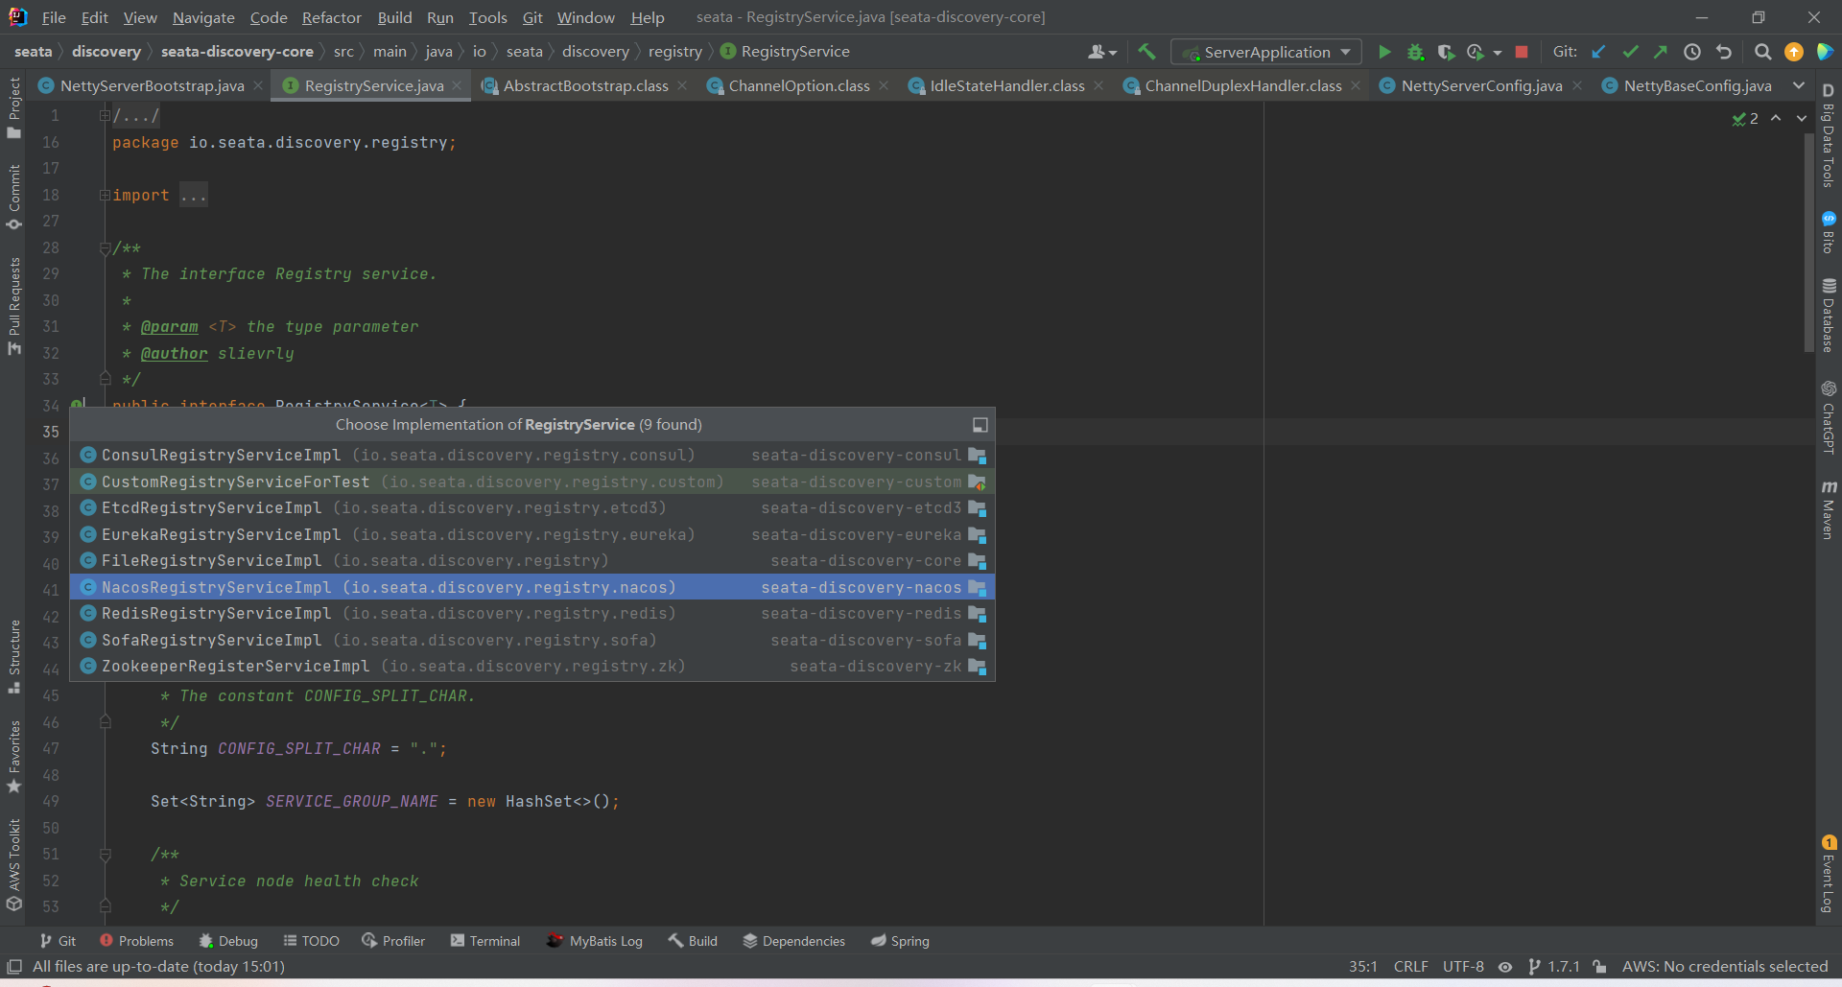
Task: Toggle tool window bars icon at bottom-left
Action: (x=14, y=967)
